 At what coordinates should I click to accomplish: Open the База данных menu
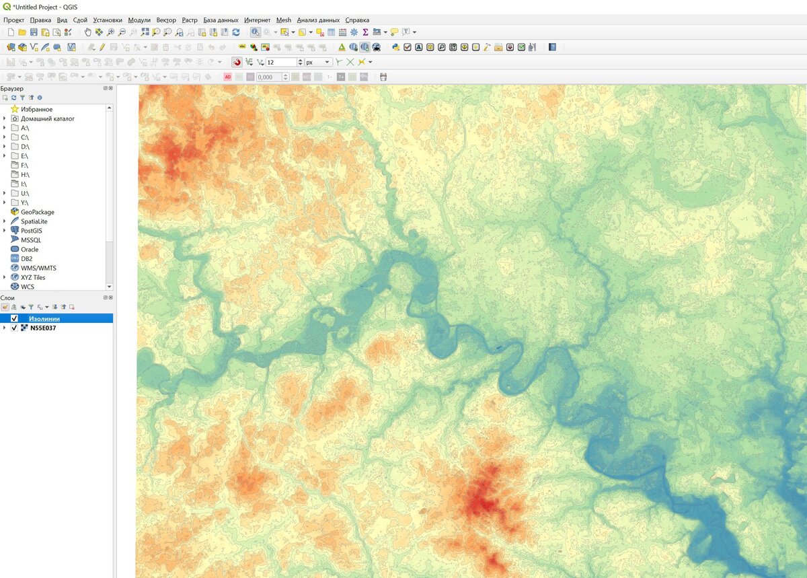tap(221, 20)
